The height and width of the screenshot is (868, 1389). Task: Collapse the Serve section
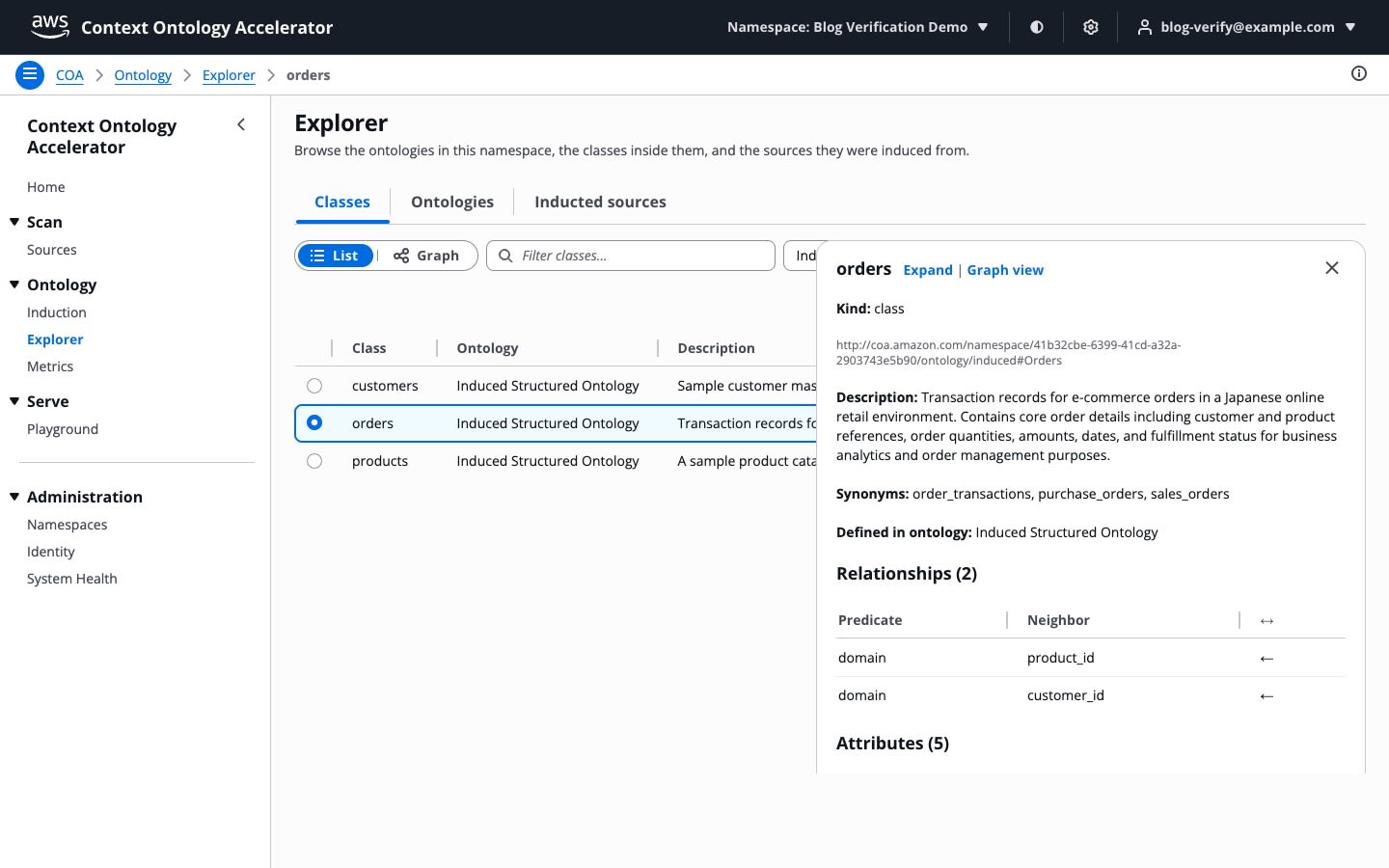pos(14,401)
